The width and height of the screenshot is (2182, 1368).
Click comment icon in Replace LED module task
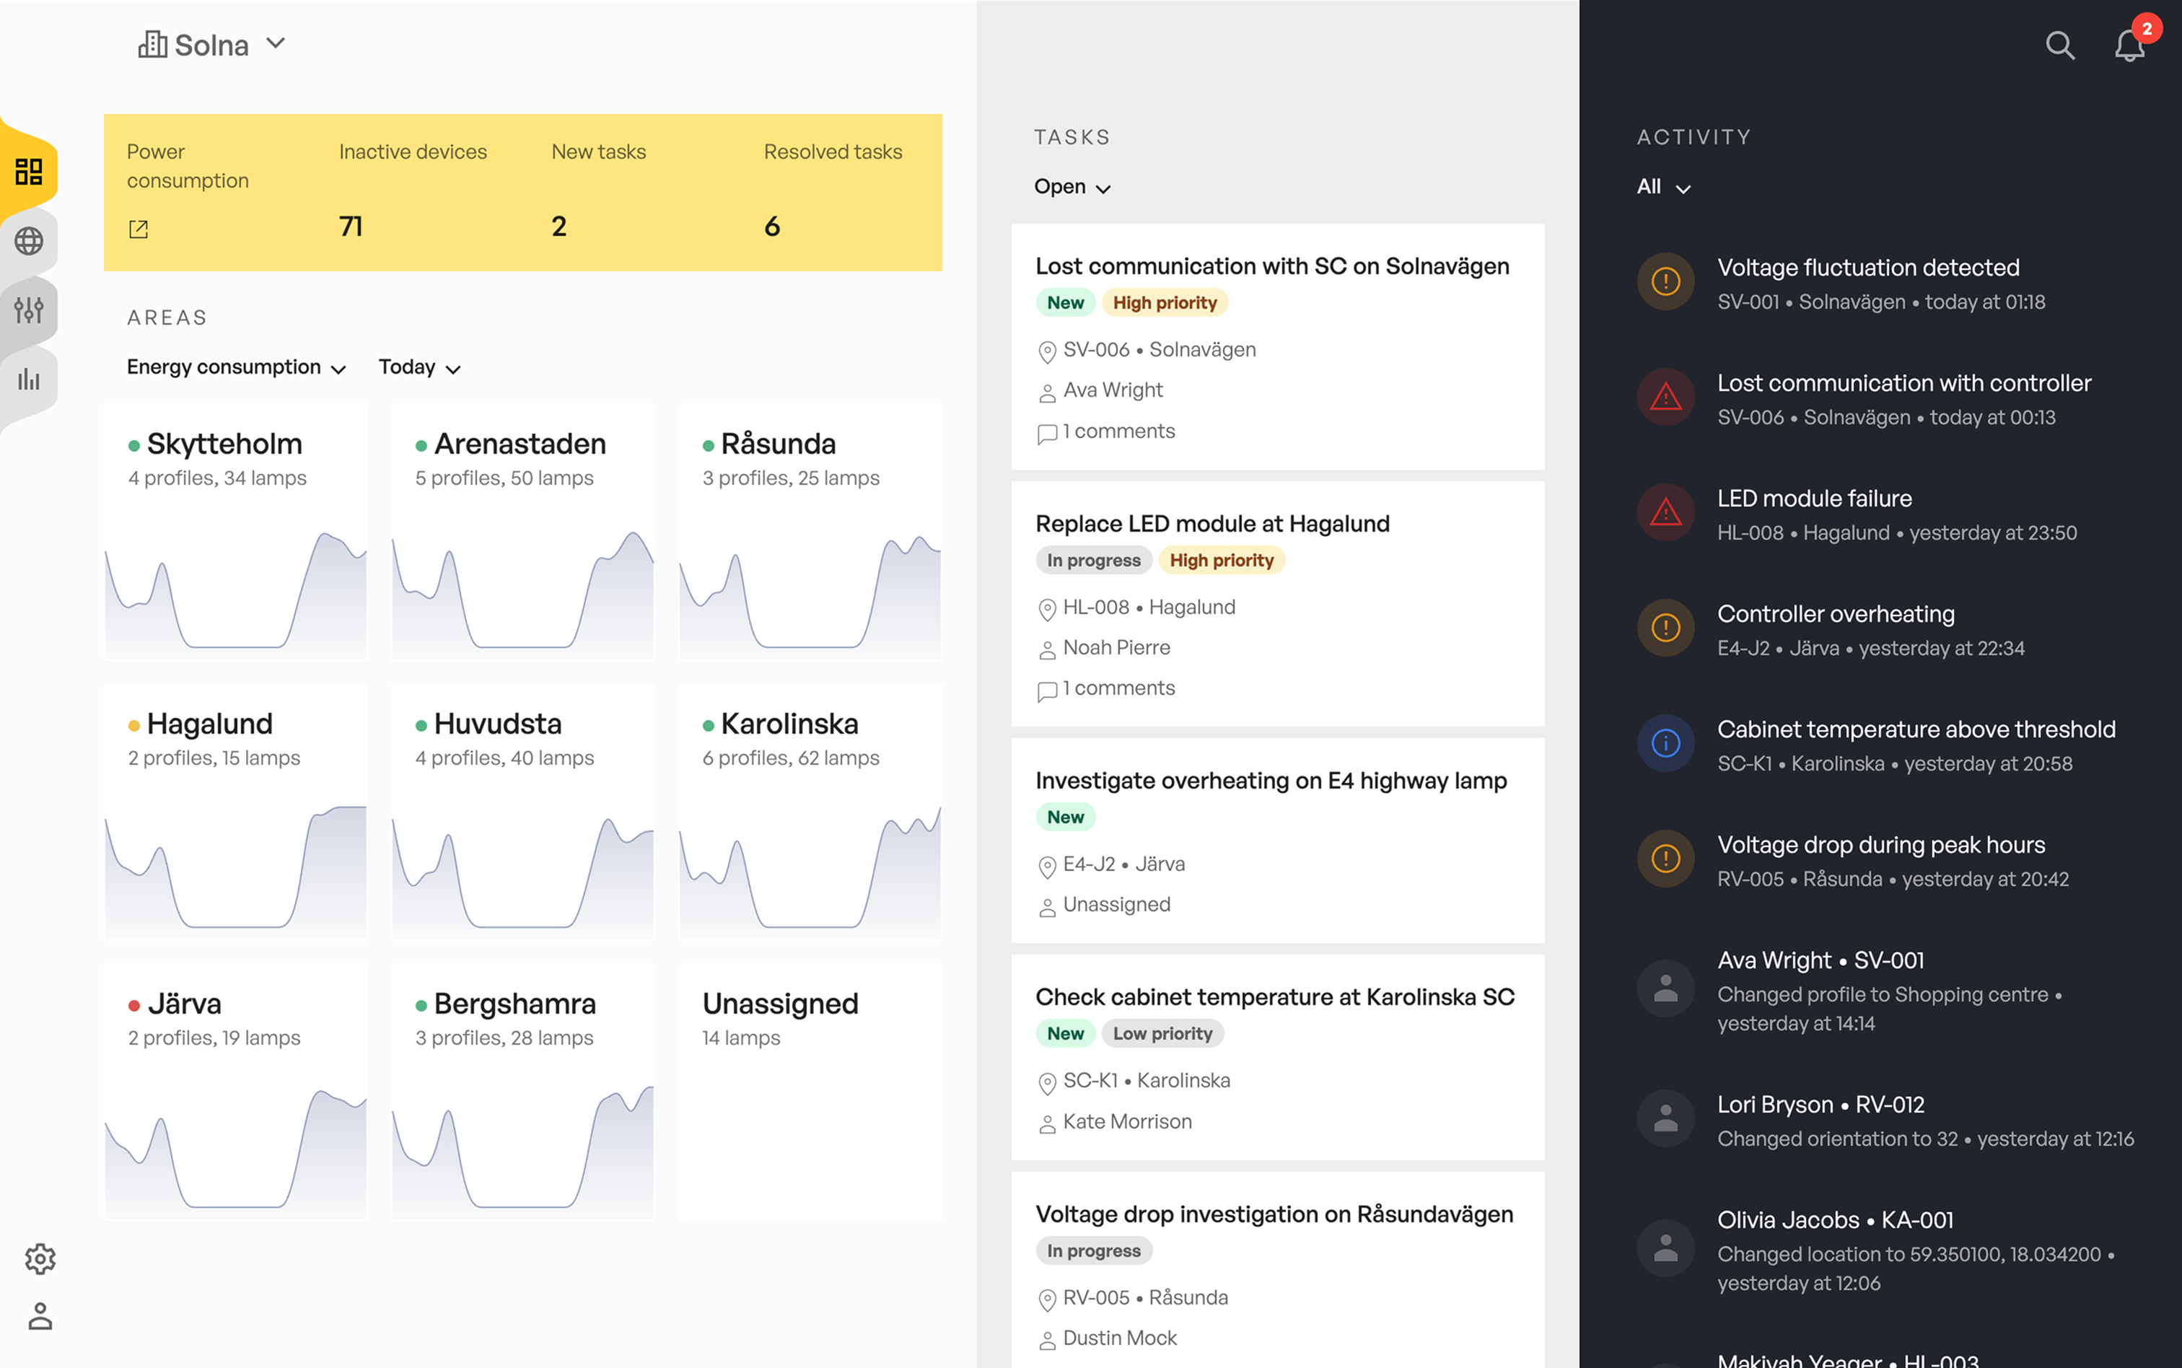[1047, 691]
